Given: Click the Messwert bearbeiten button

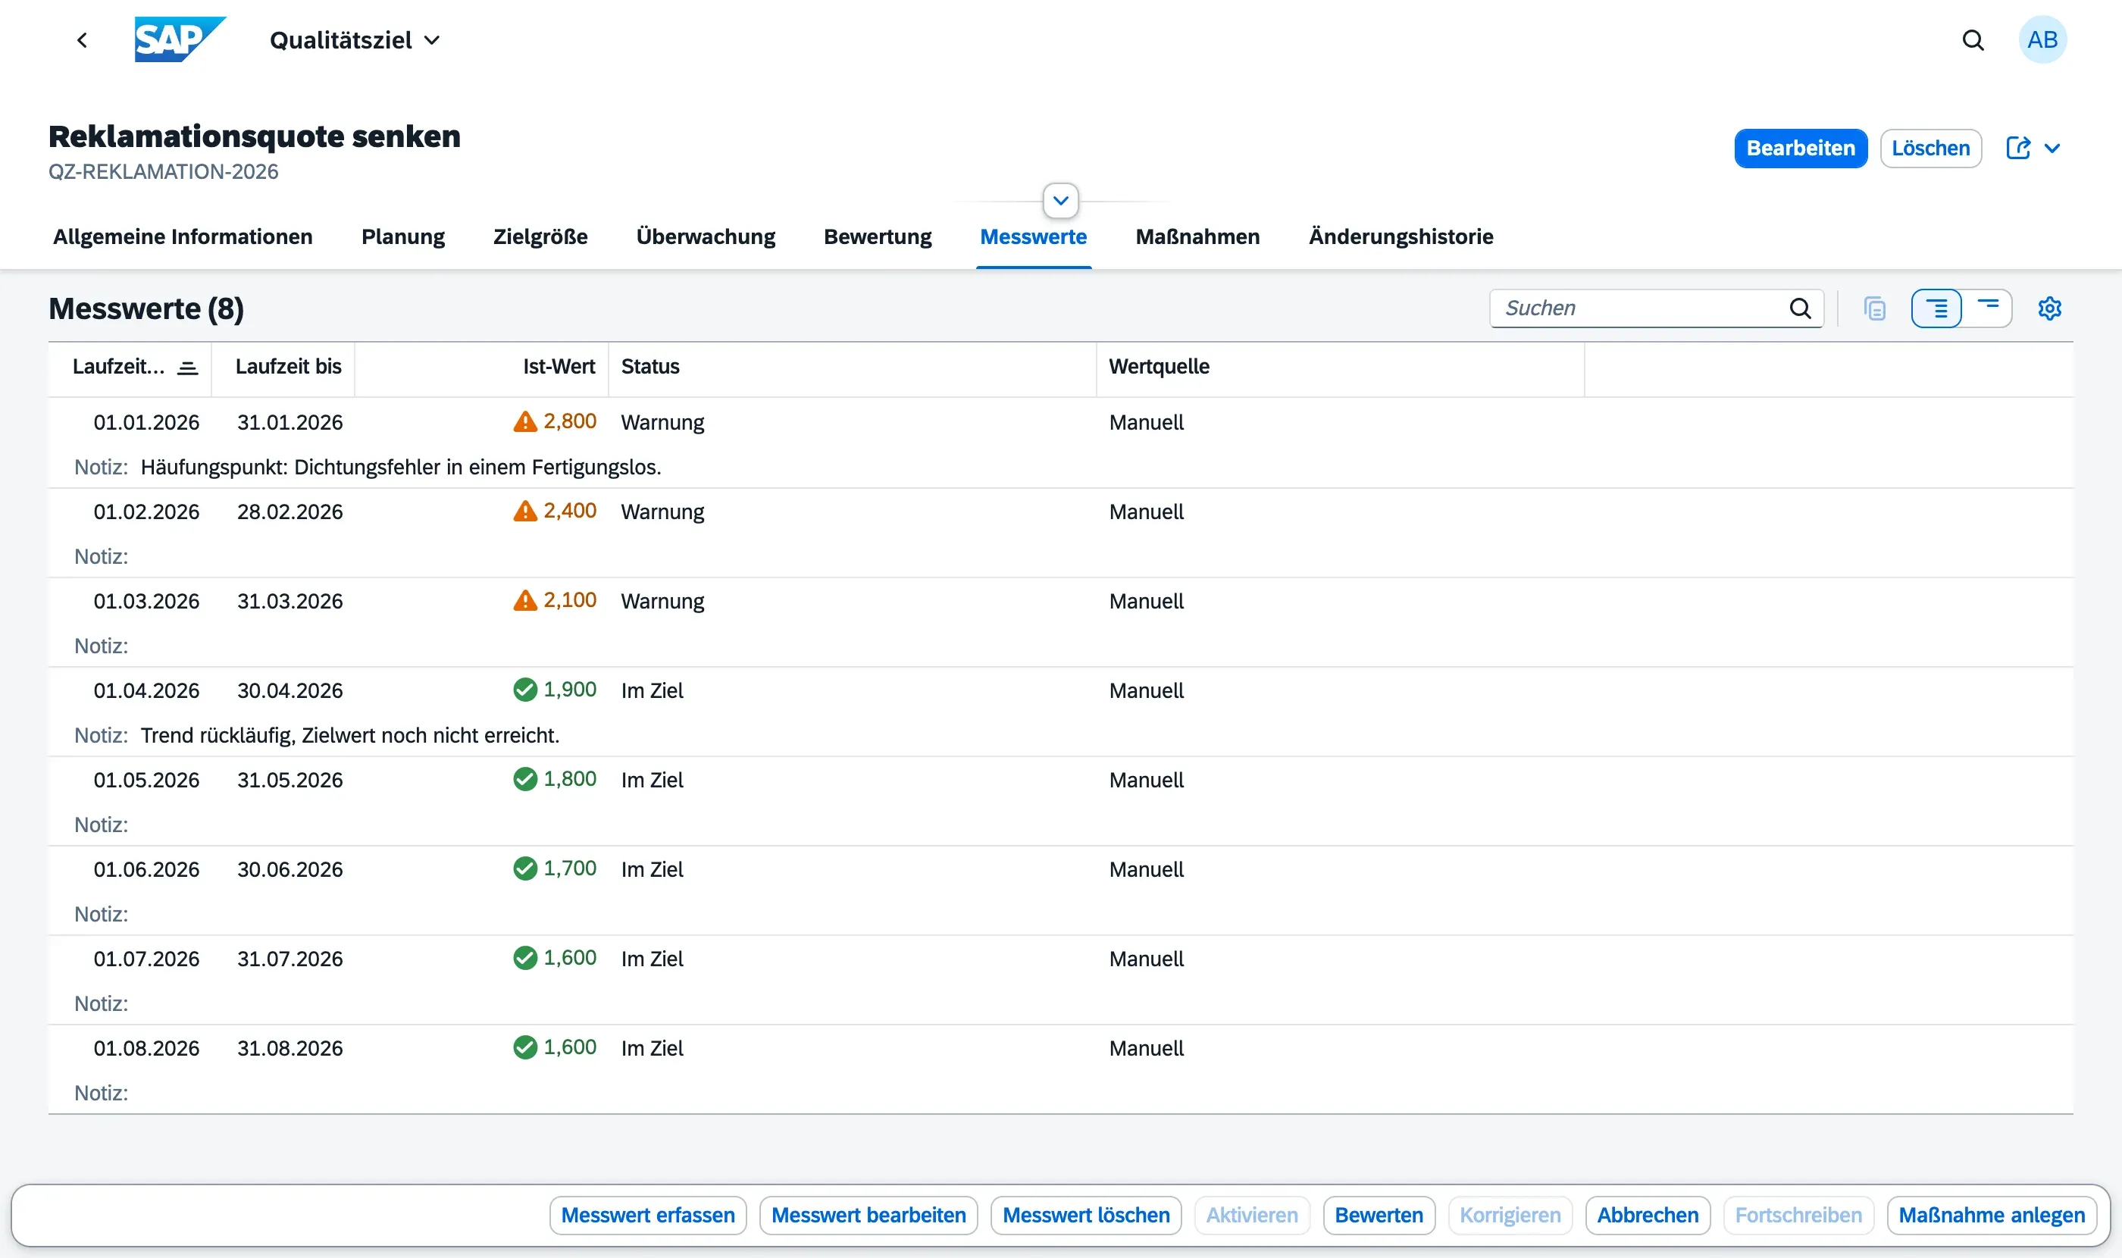Looking at the screenshot, I should click(x=869, y=1215).
